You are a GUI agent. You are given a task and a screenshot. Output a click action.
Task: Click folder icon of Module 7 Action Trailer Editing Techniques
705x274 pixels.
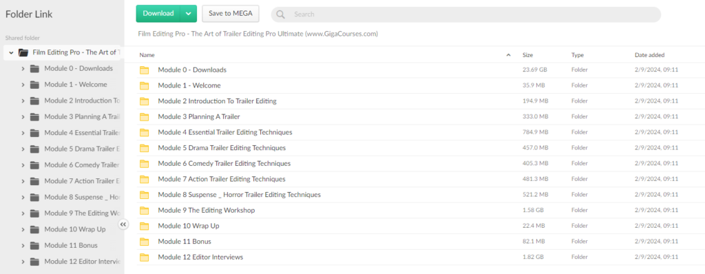tap(144, 179)
